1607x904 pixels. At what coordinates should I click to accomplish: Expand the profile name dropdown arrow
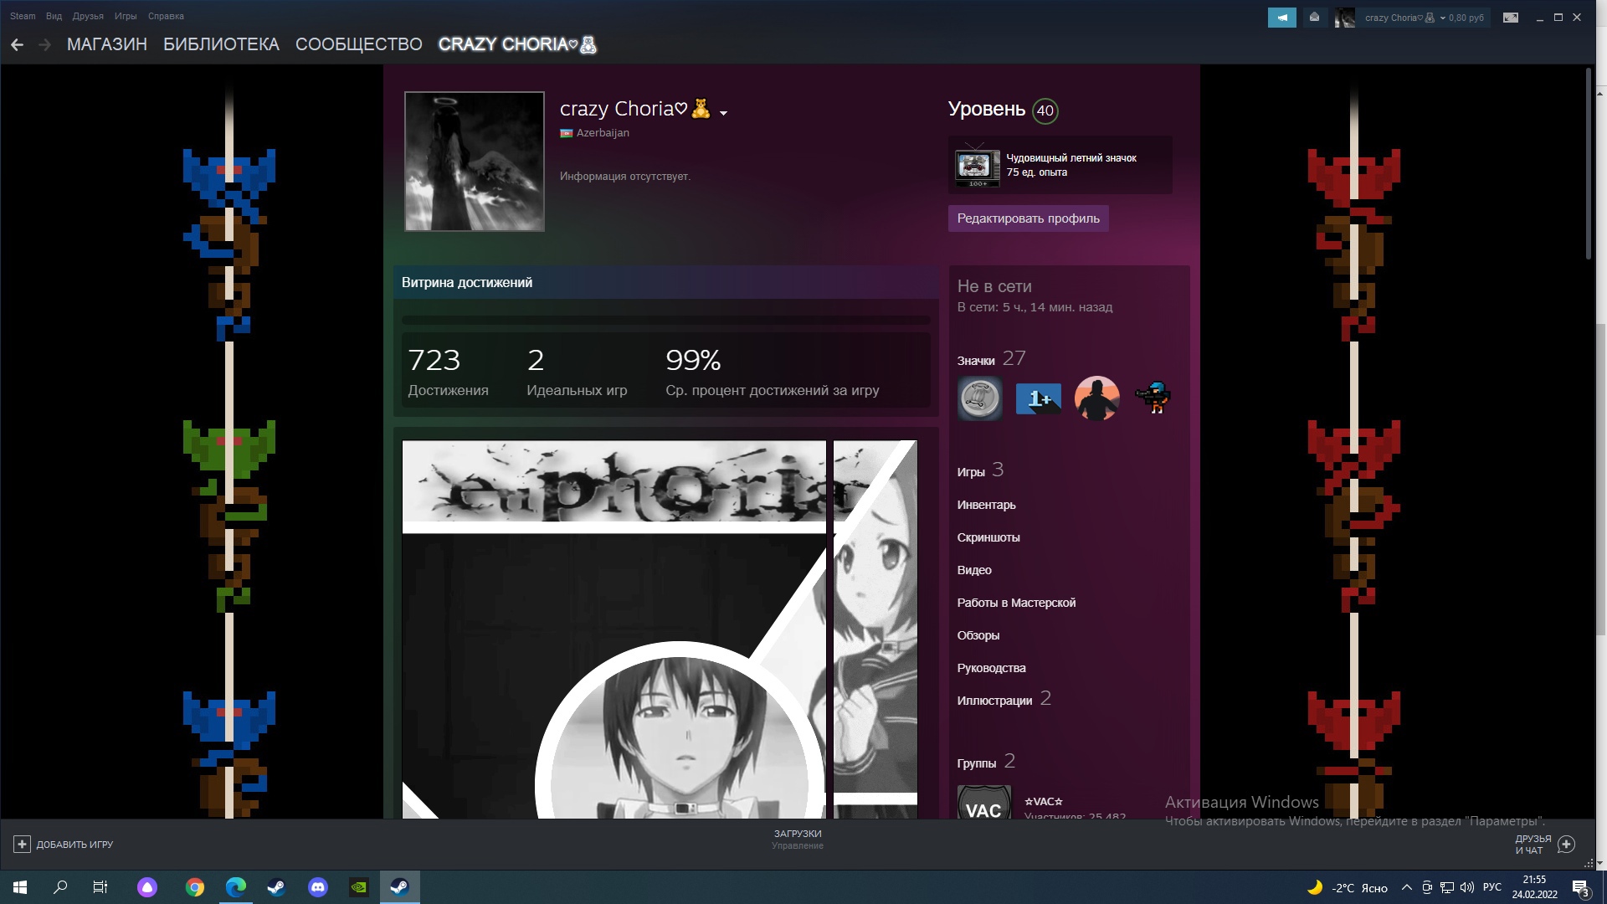tap(723, 112)
